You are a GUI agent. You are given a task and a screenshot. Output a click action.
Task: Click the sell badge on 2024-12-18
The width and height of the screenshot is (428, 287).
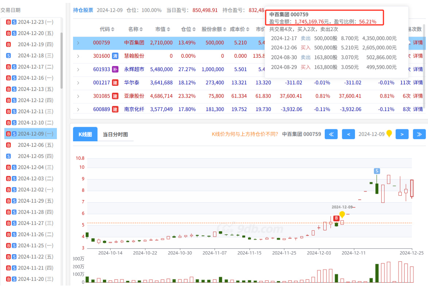coord(8,56)
